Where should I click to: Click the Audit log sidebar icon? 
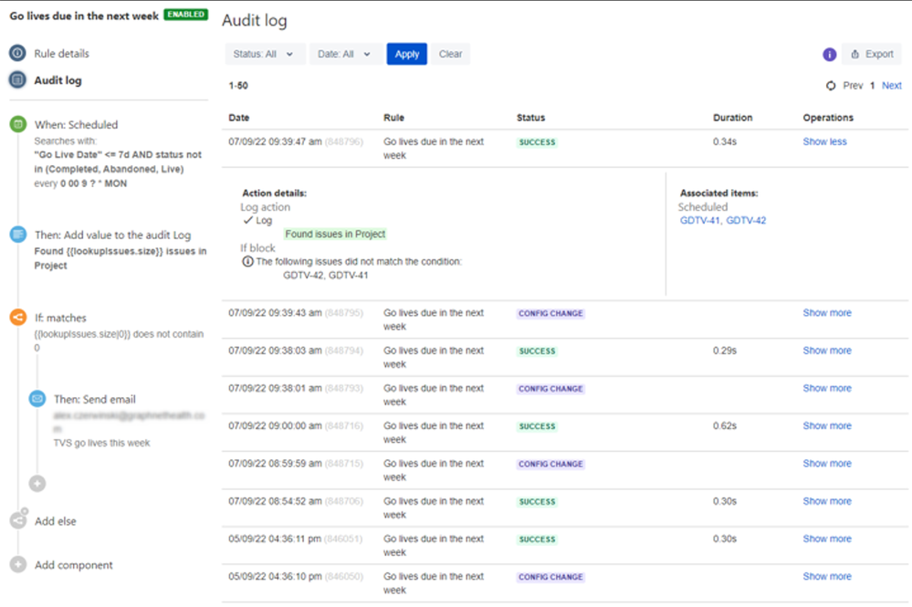tap(17, 79)
